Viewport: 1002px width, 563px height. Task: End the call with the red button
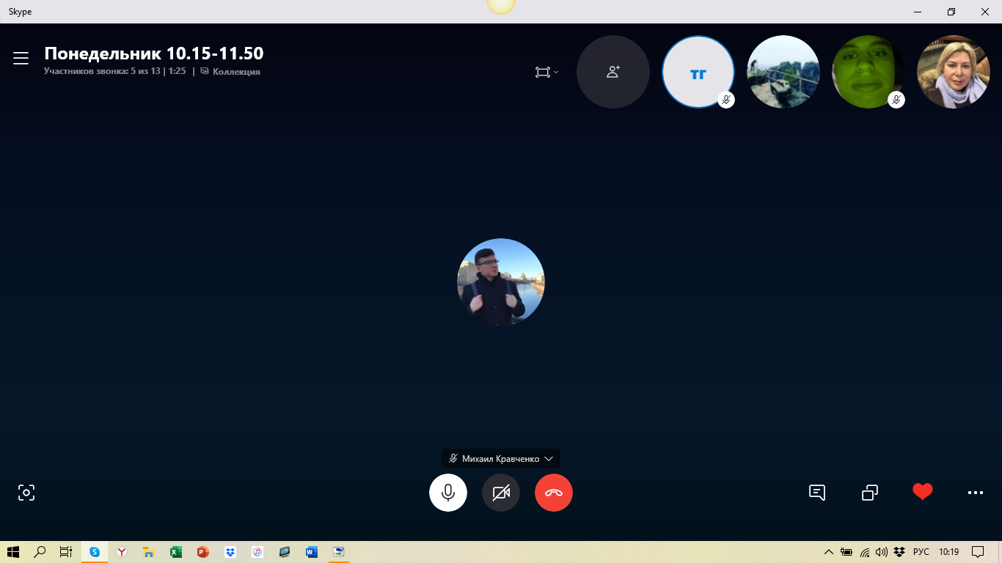(554, 493)
